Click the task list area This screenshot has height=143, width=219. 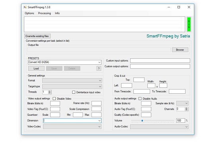coord(105,24)
